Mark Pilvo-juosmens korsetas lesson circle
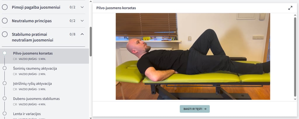 tap(5, 53)
